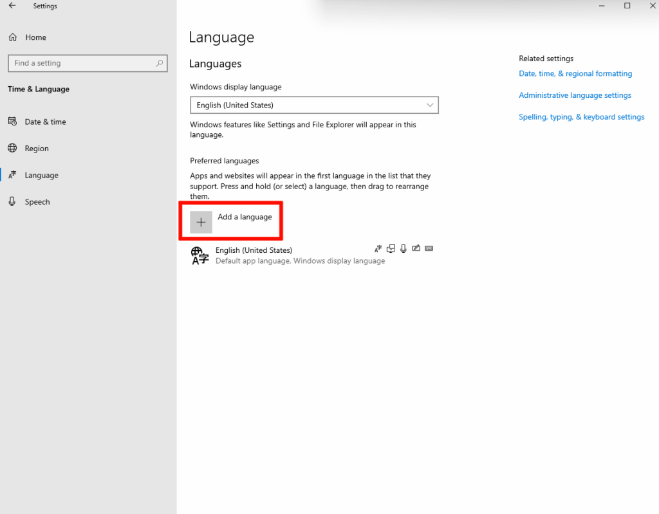Click the Home icon in sidebar
659x514 pixels.
click(12, 37)
